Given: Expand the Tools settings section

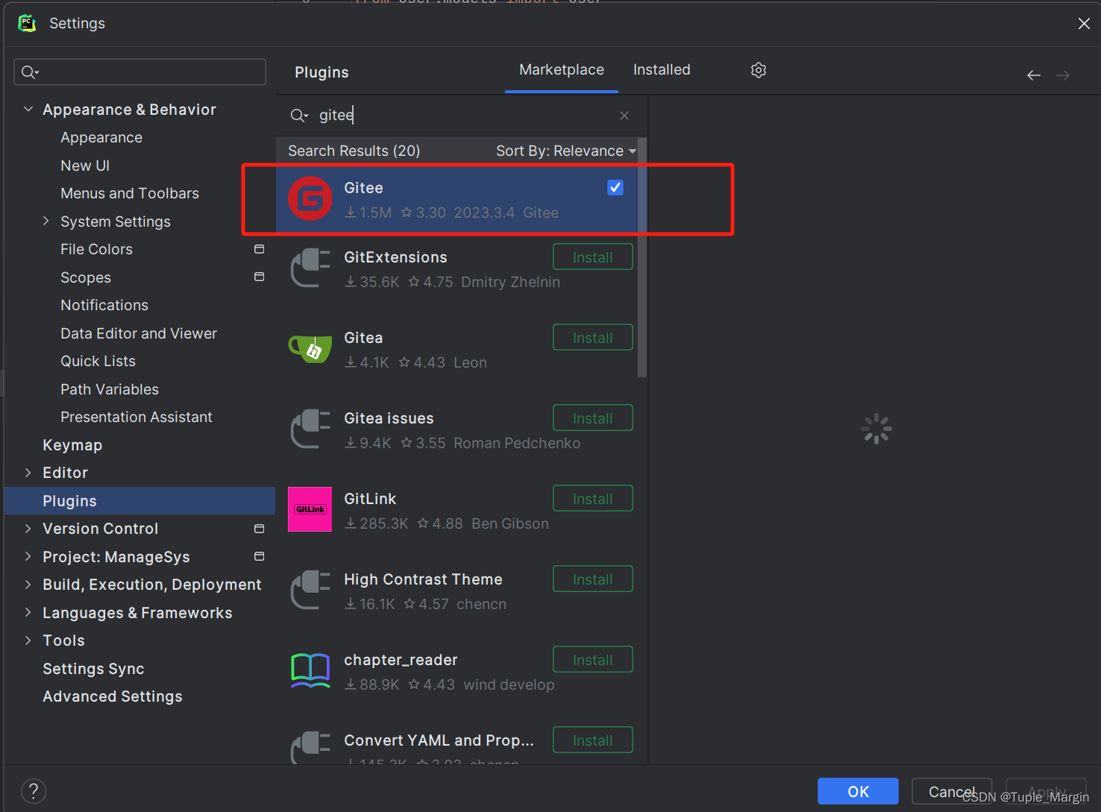Looking at the screenshot, I should pyautogui.click(x=28, y=641).
